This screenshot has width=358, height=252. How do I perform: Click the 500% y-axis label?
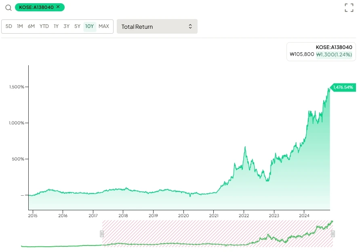coord(18,159)
